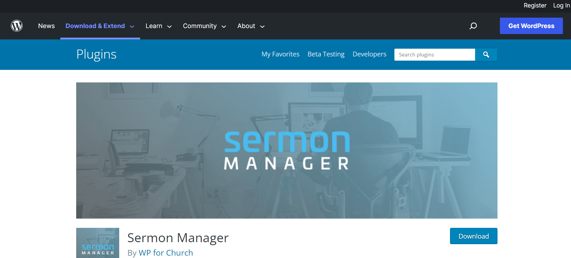Expand the Learn menu chevron
571x258 pixels.
(169, 27)
